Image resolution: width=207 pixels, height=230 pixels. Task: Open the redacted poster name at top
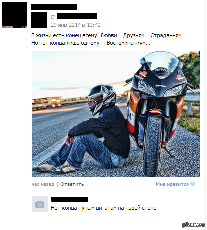(x=54, y=7)
